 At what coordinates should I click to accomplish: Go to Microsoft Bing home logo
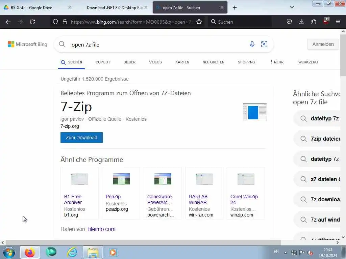[x=28, y=44]
